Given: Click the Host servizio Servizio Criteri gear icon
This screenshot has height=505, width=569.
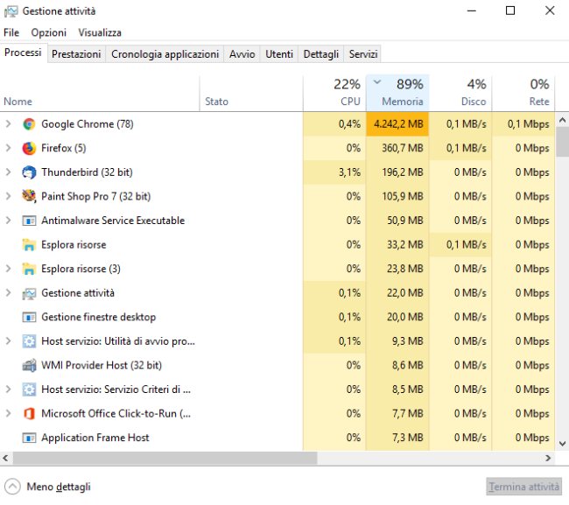Looking at the screenshot, I should point(29,389).
